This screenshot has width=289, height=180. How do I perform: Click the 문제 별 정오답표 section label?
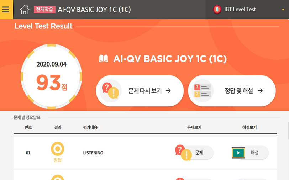[x=27, y=117]
